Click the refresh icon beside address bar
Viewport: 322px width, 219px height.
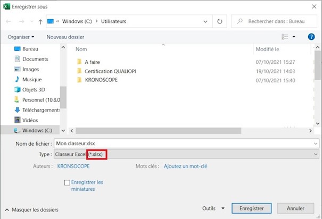(x=219, y=22)
